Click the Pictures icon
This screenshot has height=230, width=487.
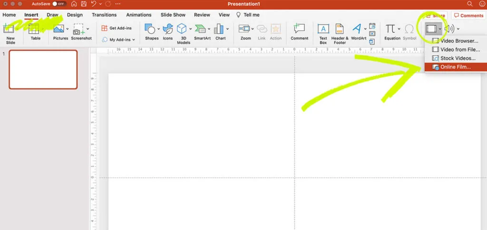[x=58, y=29]
